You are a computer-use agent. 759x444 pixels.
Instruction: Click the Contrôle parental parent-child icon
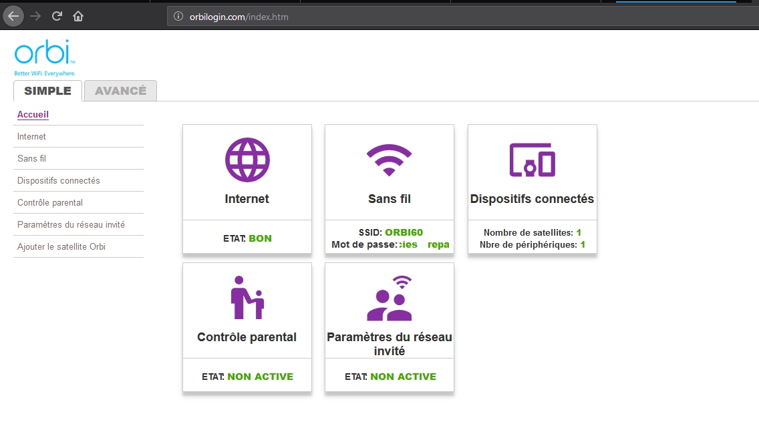point(247,298)
